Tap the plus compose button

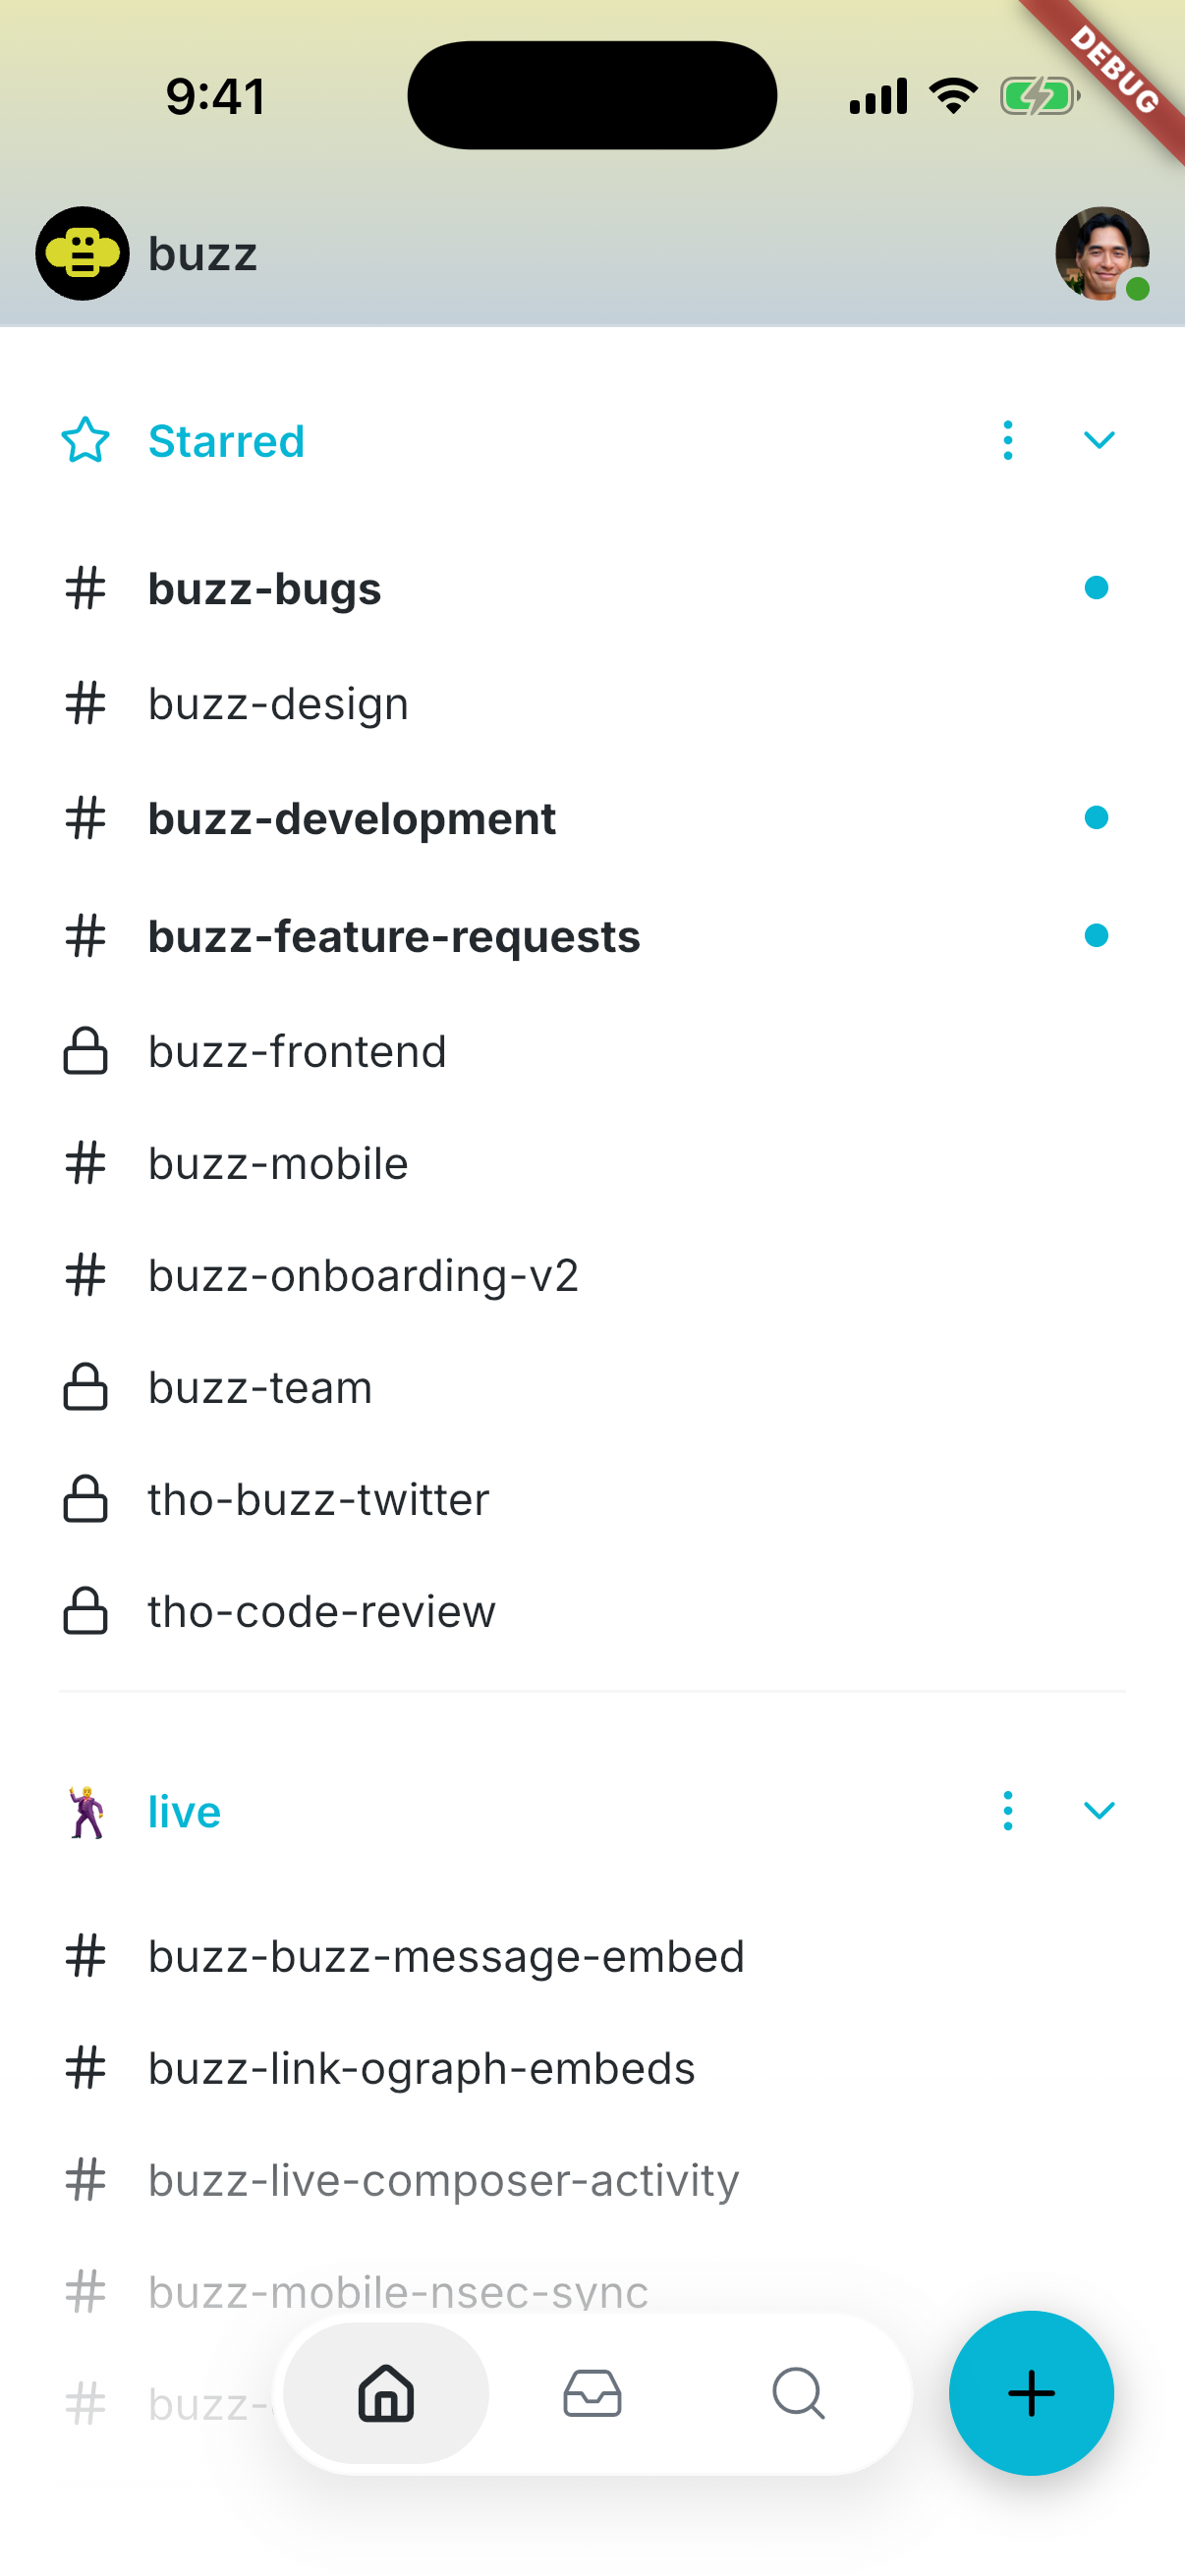1031,2393
